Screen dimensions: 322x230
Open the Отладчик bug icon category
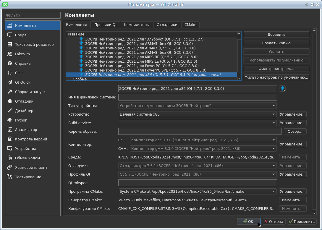click(x=10, y=101)
